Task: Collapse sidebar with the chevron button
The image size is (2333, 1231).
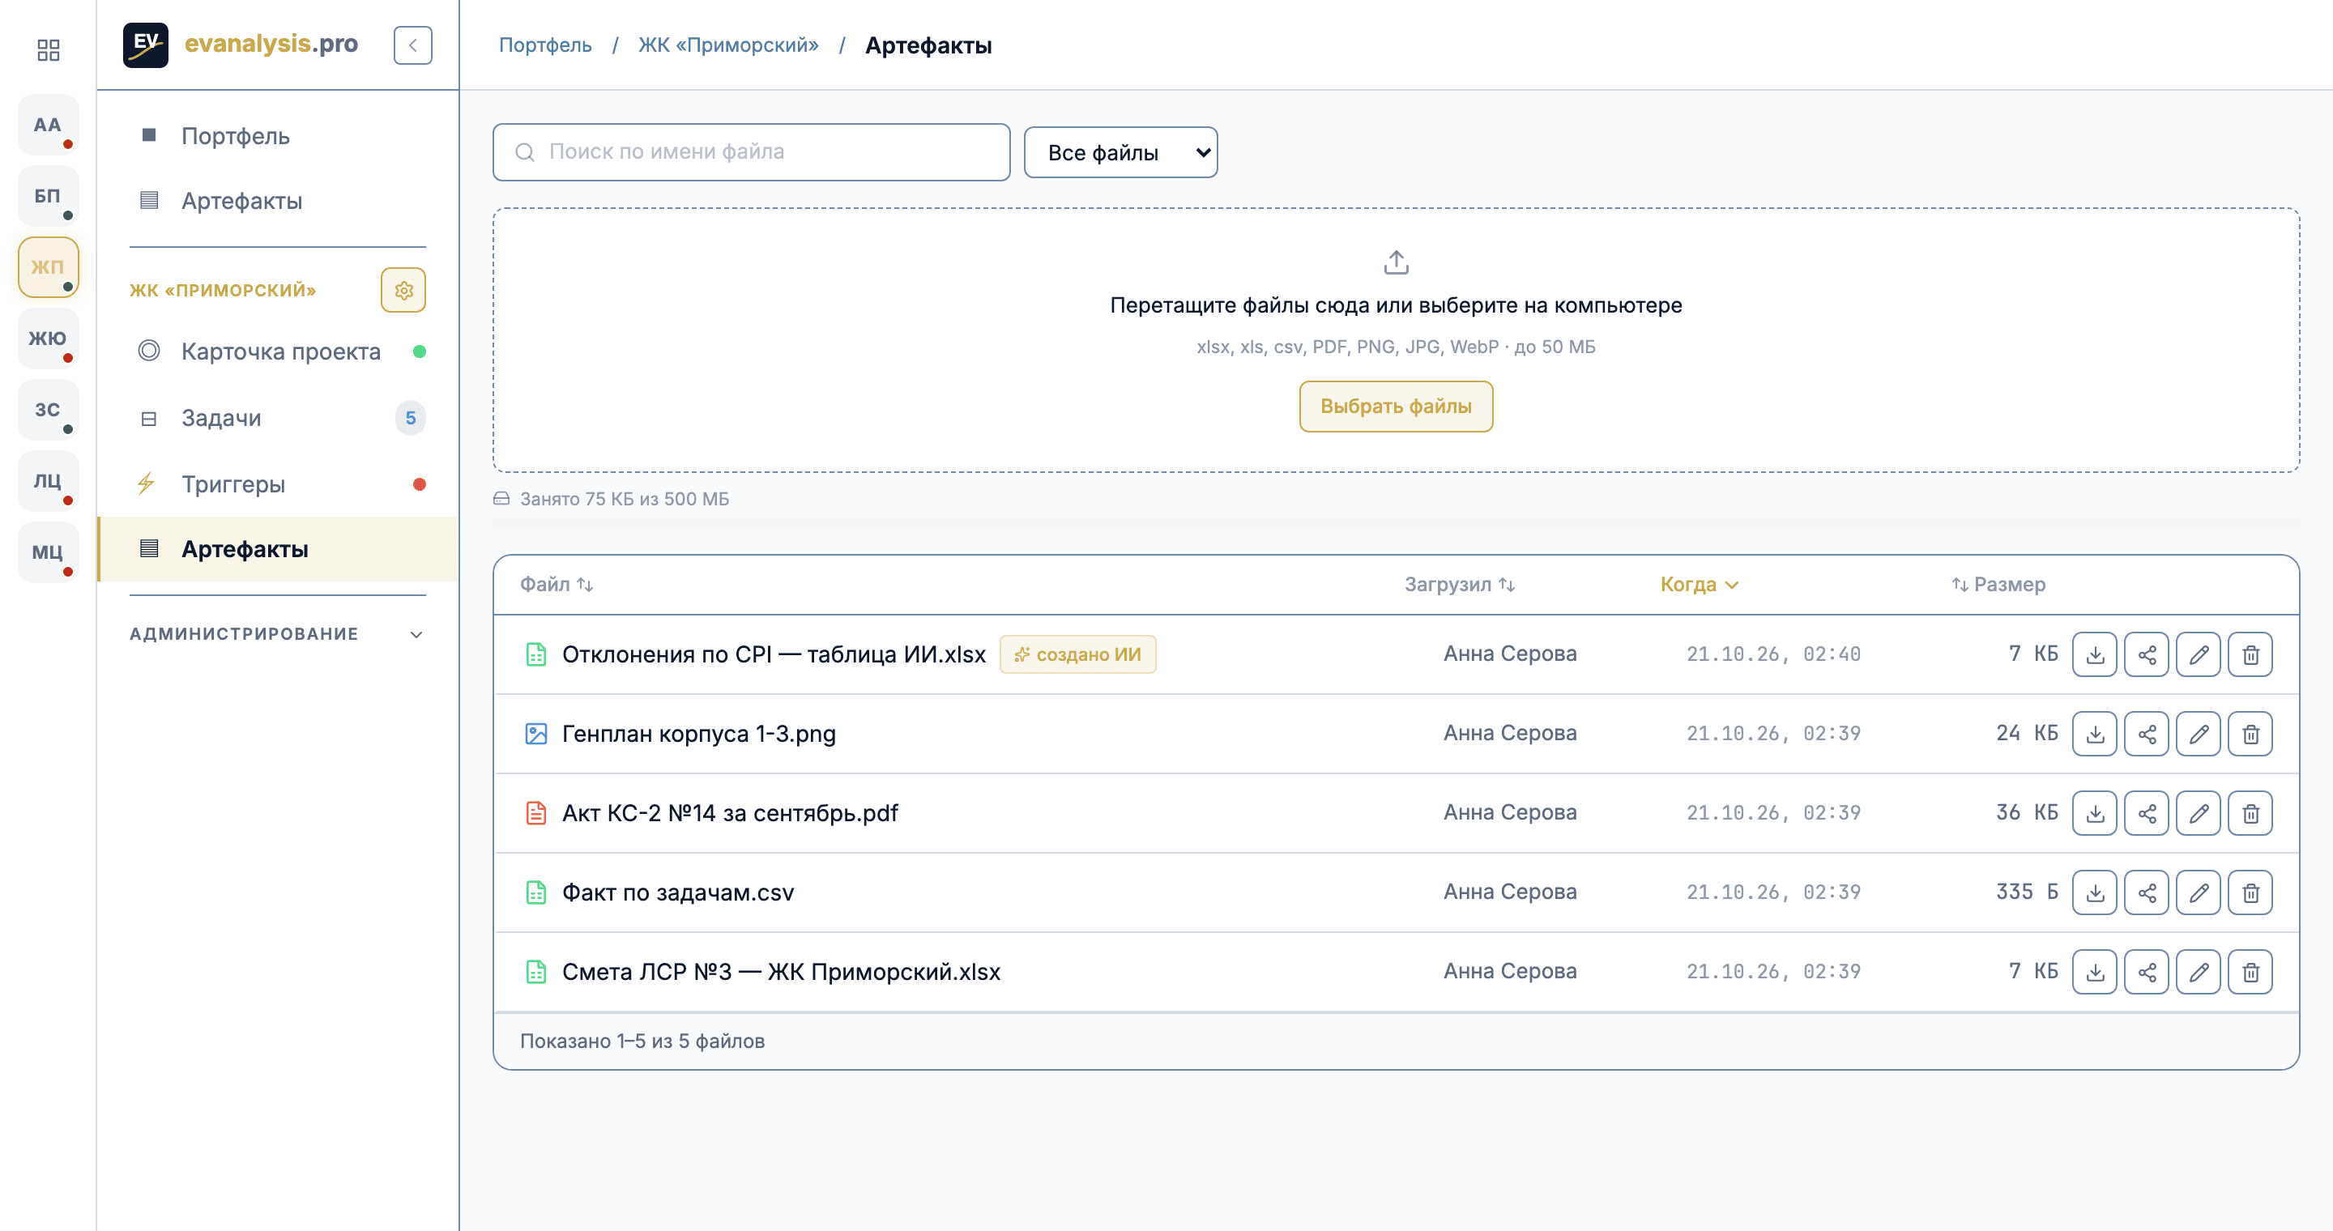Action: [x=413, y=45]
